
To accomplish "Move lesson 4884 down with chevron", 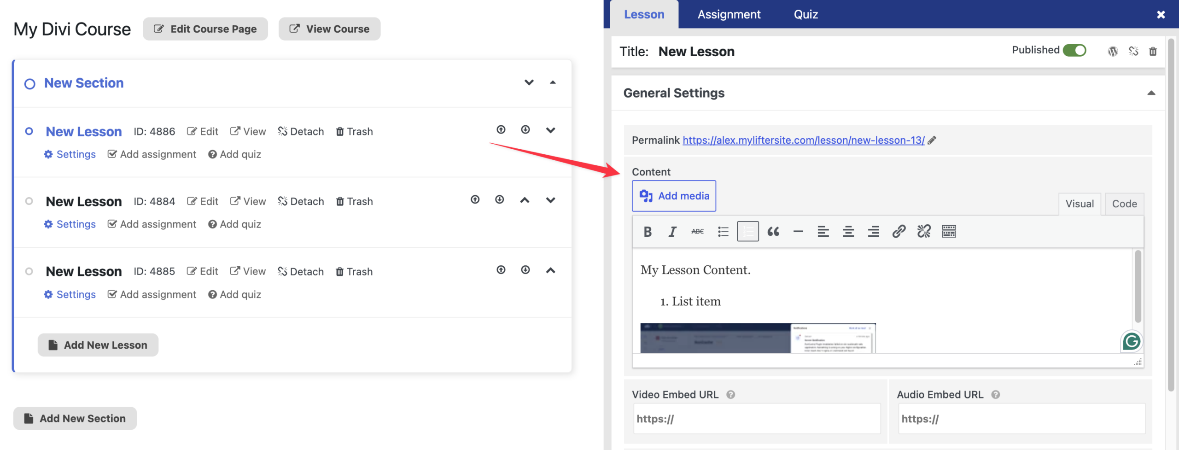I will coord(550,200).
